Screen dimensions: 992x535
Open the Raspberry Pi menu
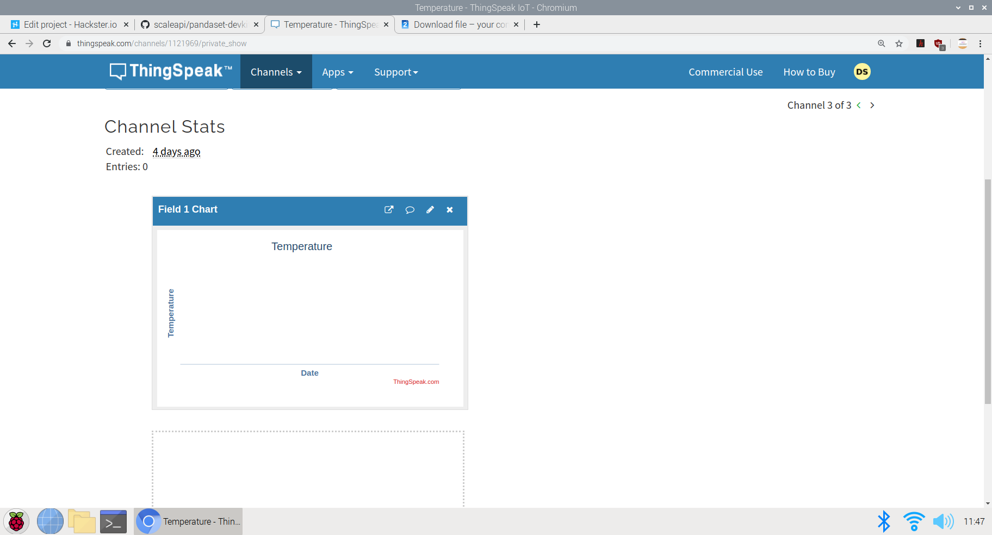16,521
